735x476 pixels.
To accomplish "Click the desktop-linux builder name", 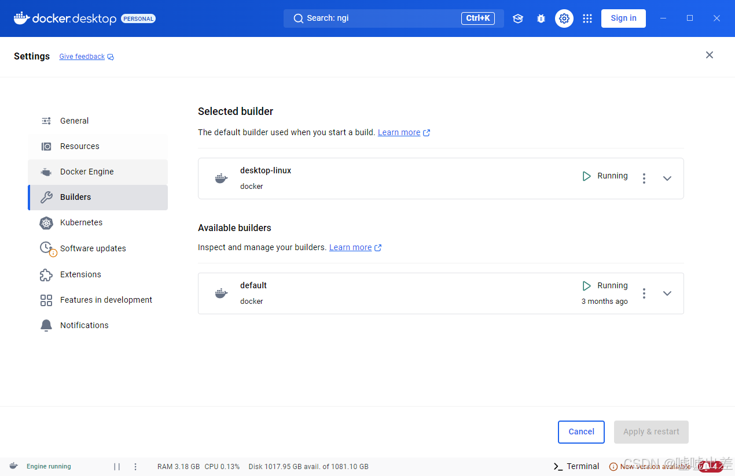I will click(266, 170).
